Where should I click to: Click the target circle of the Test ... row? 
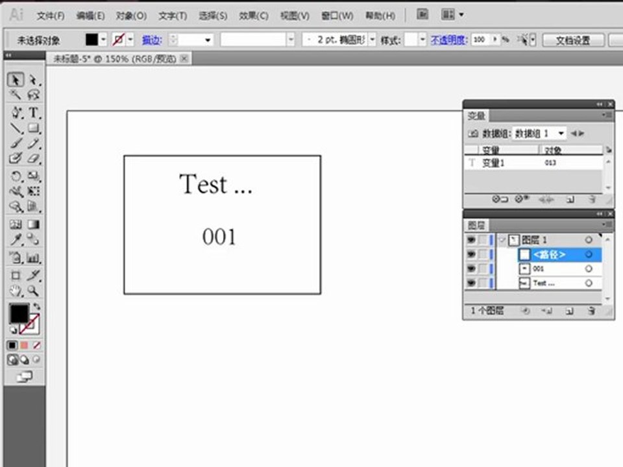click(x=589, y=283)
